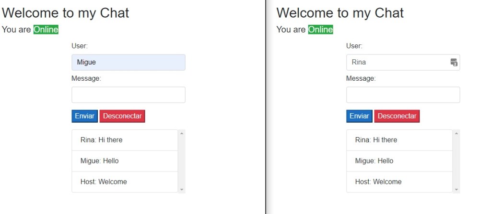Click Desconectar in Rina's chat panel

[x=397, y=116]
